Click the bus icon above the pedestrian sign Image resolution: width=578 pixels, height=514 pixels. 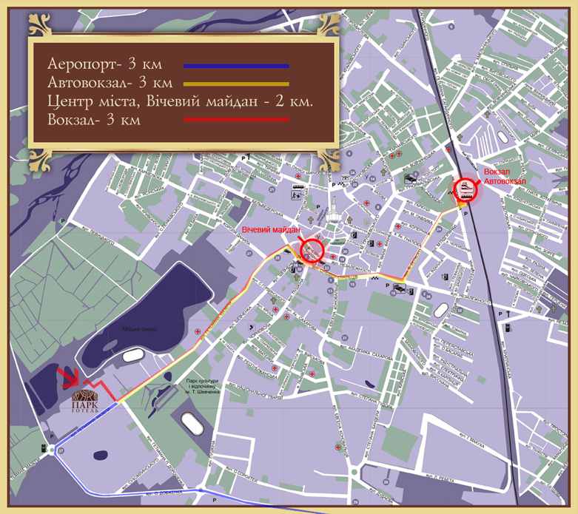(298, 187)
